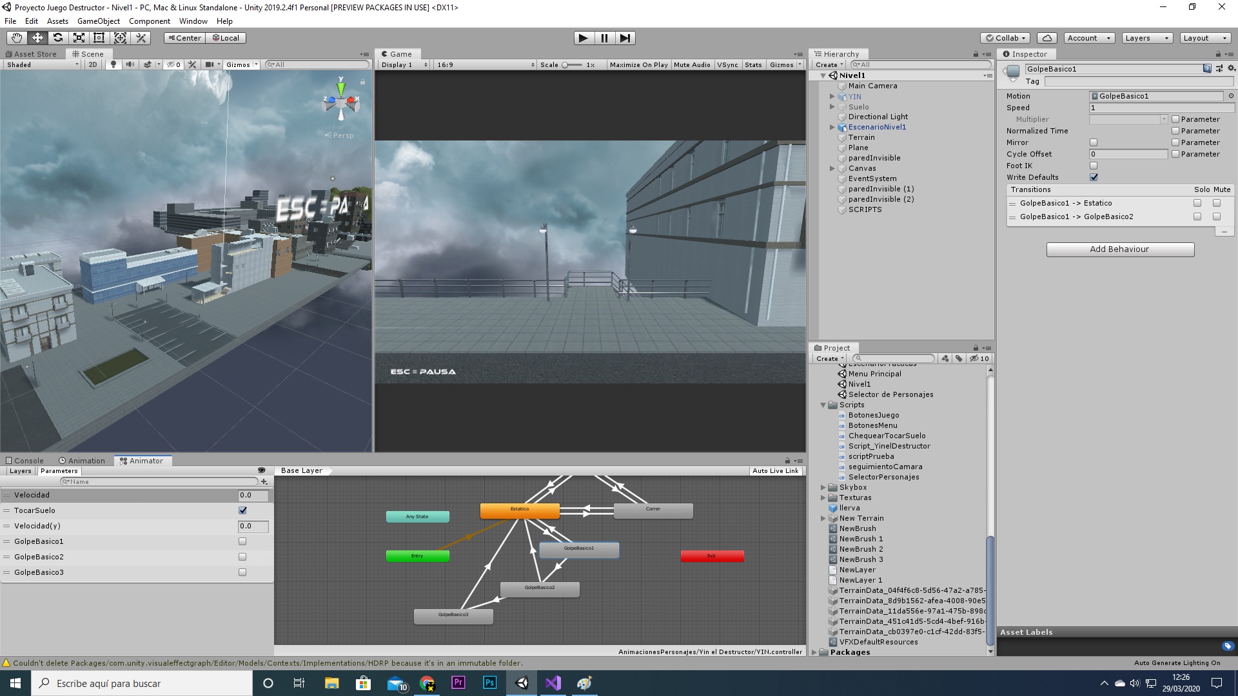Open Photoshop from the taskbar
This screenshot has height=696, width=1238.
coord(490,683)
